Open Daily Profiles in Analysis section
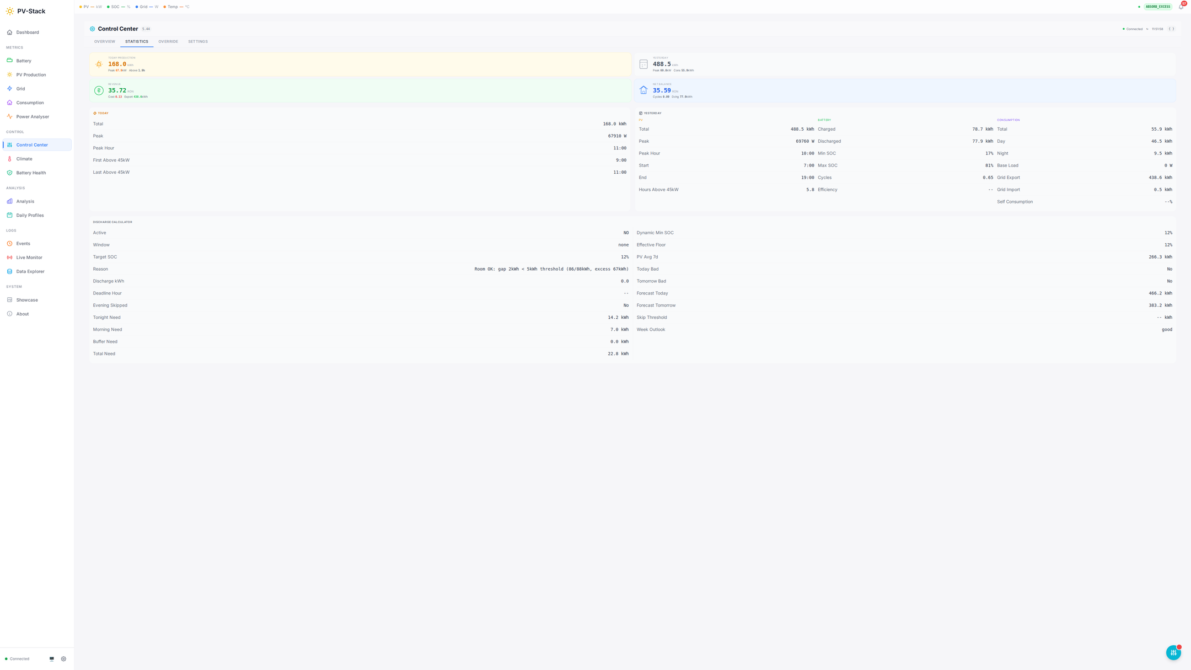This screenshot has height=670, width=1191. 30,216
